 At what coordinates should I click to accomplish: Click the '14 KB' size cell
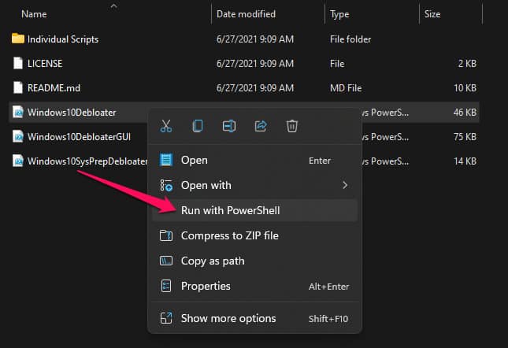click(465, 161)
